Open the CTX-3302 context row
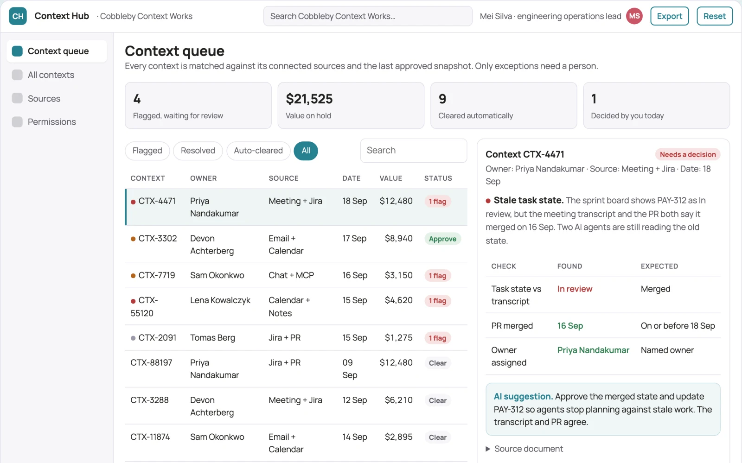 tap(296, 245)
